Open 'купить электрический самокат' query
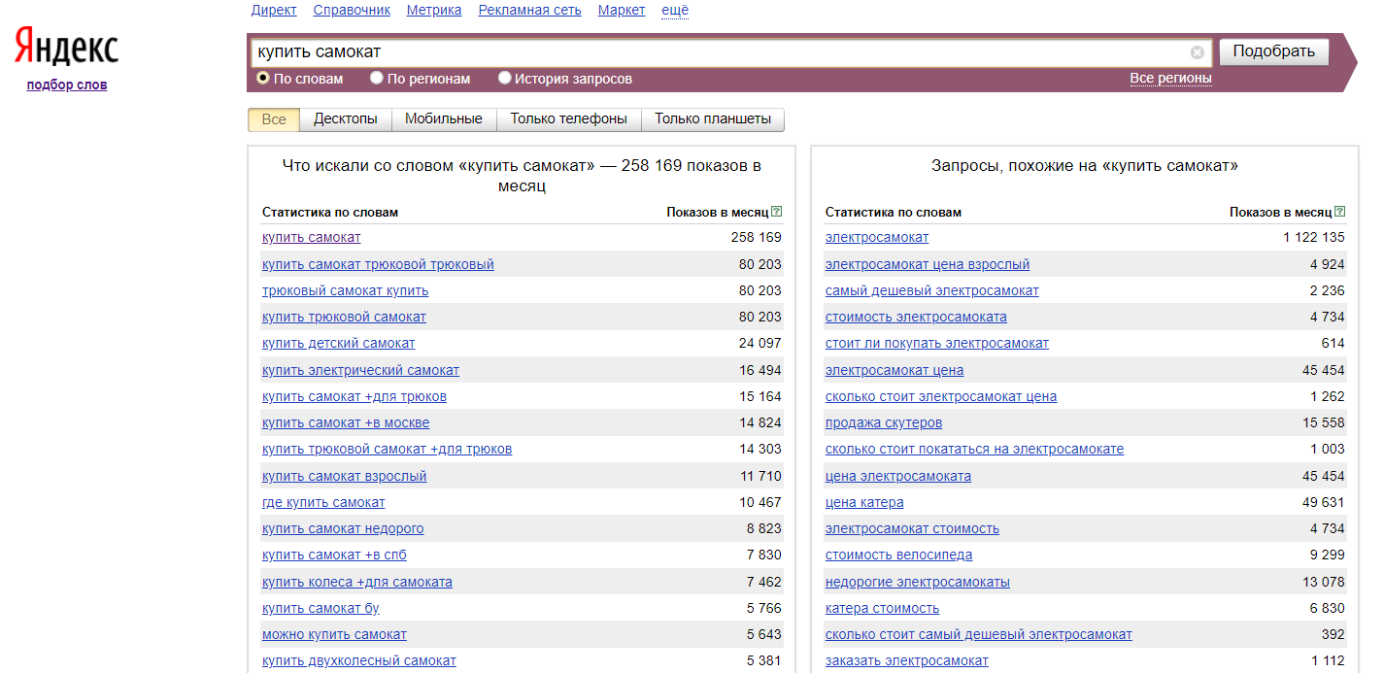Image resolution: width=1384 pixels, height=673 pixels. pyautogui.click(x=360, y=370)
